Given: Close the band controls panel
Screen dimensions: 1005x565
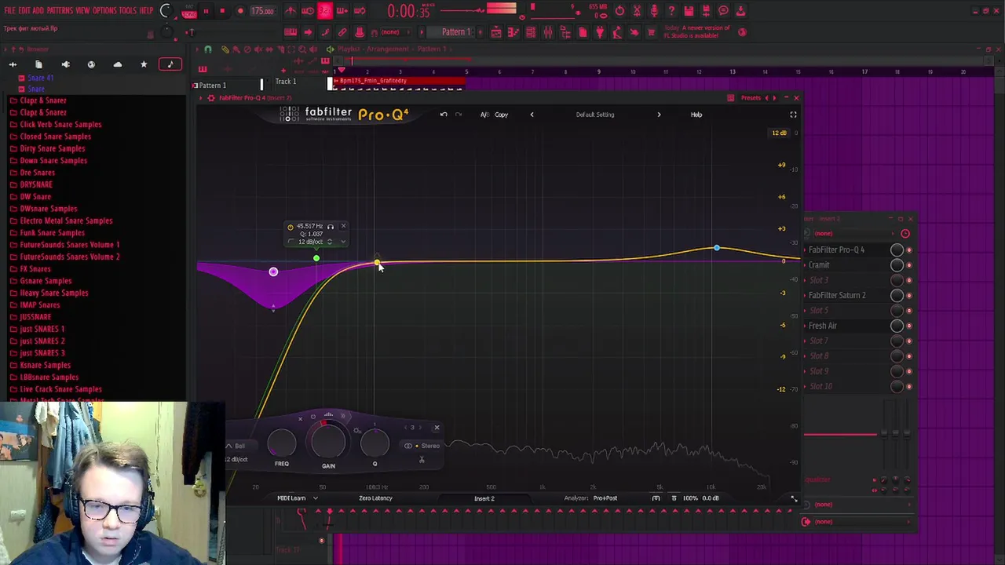Looking at the screenshot, I should 437,428.
